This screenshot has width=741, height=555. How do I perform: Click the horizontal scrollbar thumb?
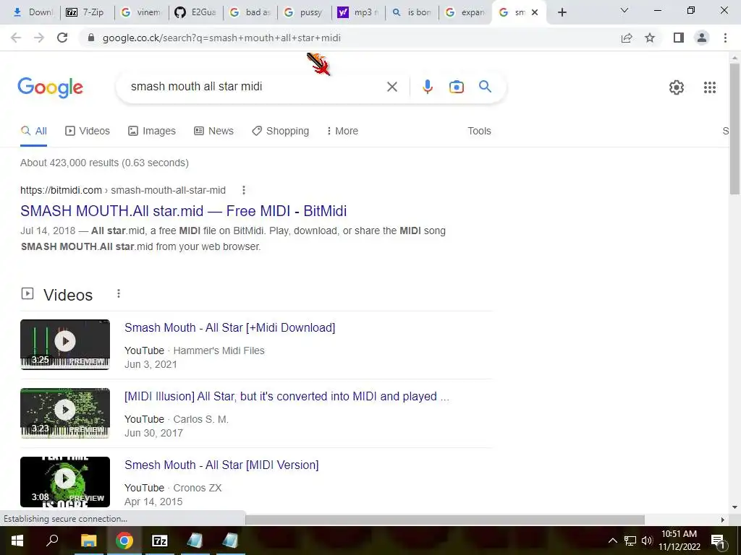(x=445, y=520)
